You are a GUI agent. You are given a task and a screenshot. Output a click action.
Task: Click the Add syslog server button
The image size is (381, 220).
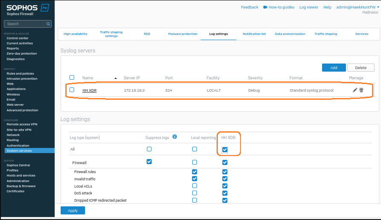[x=334, y=67]
